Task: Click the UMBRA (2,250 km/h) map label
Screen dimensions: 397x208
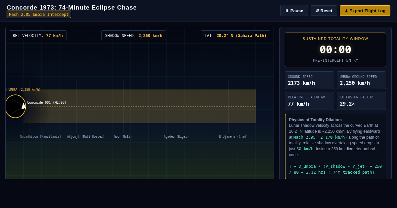Action: click(23, 90)
